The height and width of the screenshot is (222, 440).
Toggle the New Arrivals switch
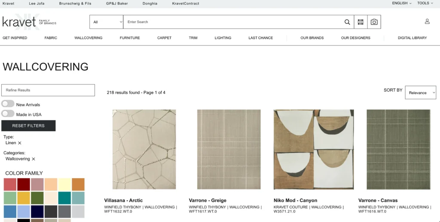(8, 104)
